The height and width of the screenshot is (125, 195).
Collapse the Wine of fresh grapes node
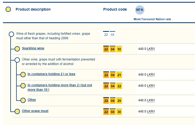pyautogui.click(x=11, y=34)
